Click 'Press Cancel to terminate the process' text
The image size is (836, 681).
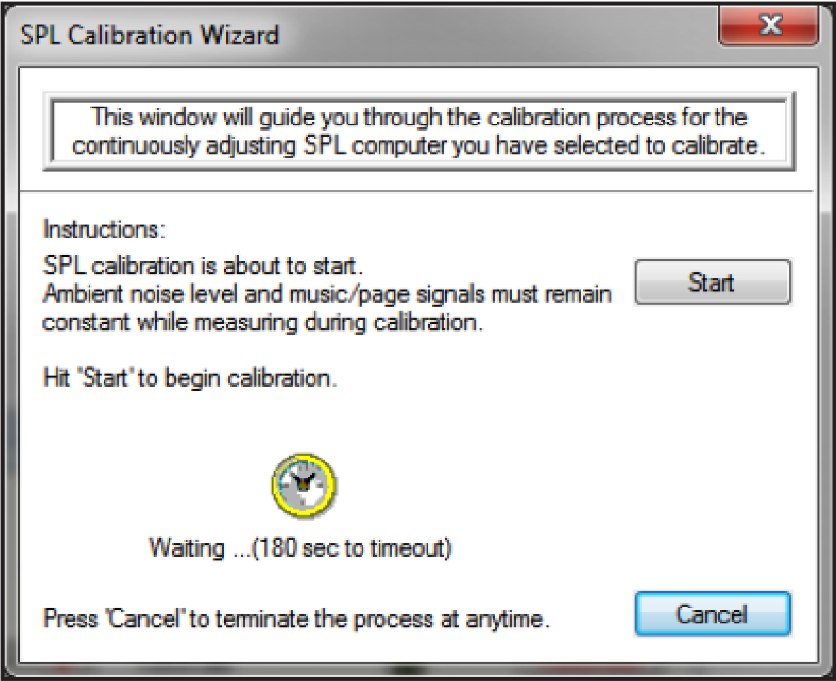[x=295, y=619]
